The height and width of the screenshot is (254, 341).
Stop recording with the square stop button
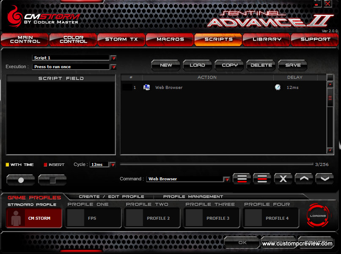coord(52,180)
